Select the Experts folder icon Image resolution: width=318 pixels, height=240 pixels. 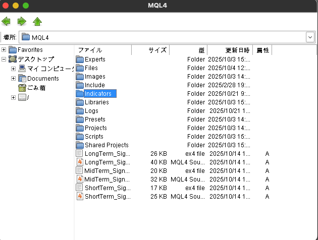(x=80, y=59)
